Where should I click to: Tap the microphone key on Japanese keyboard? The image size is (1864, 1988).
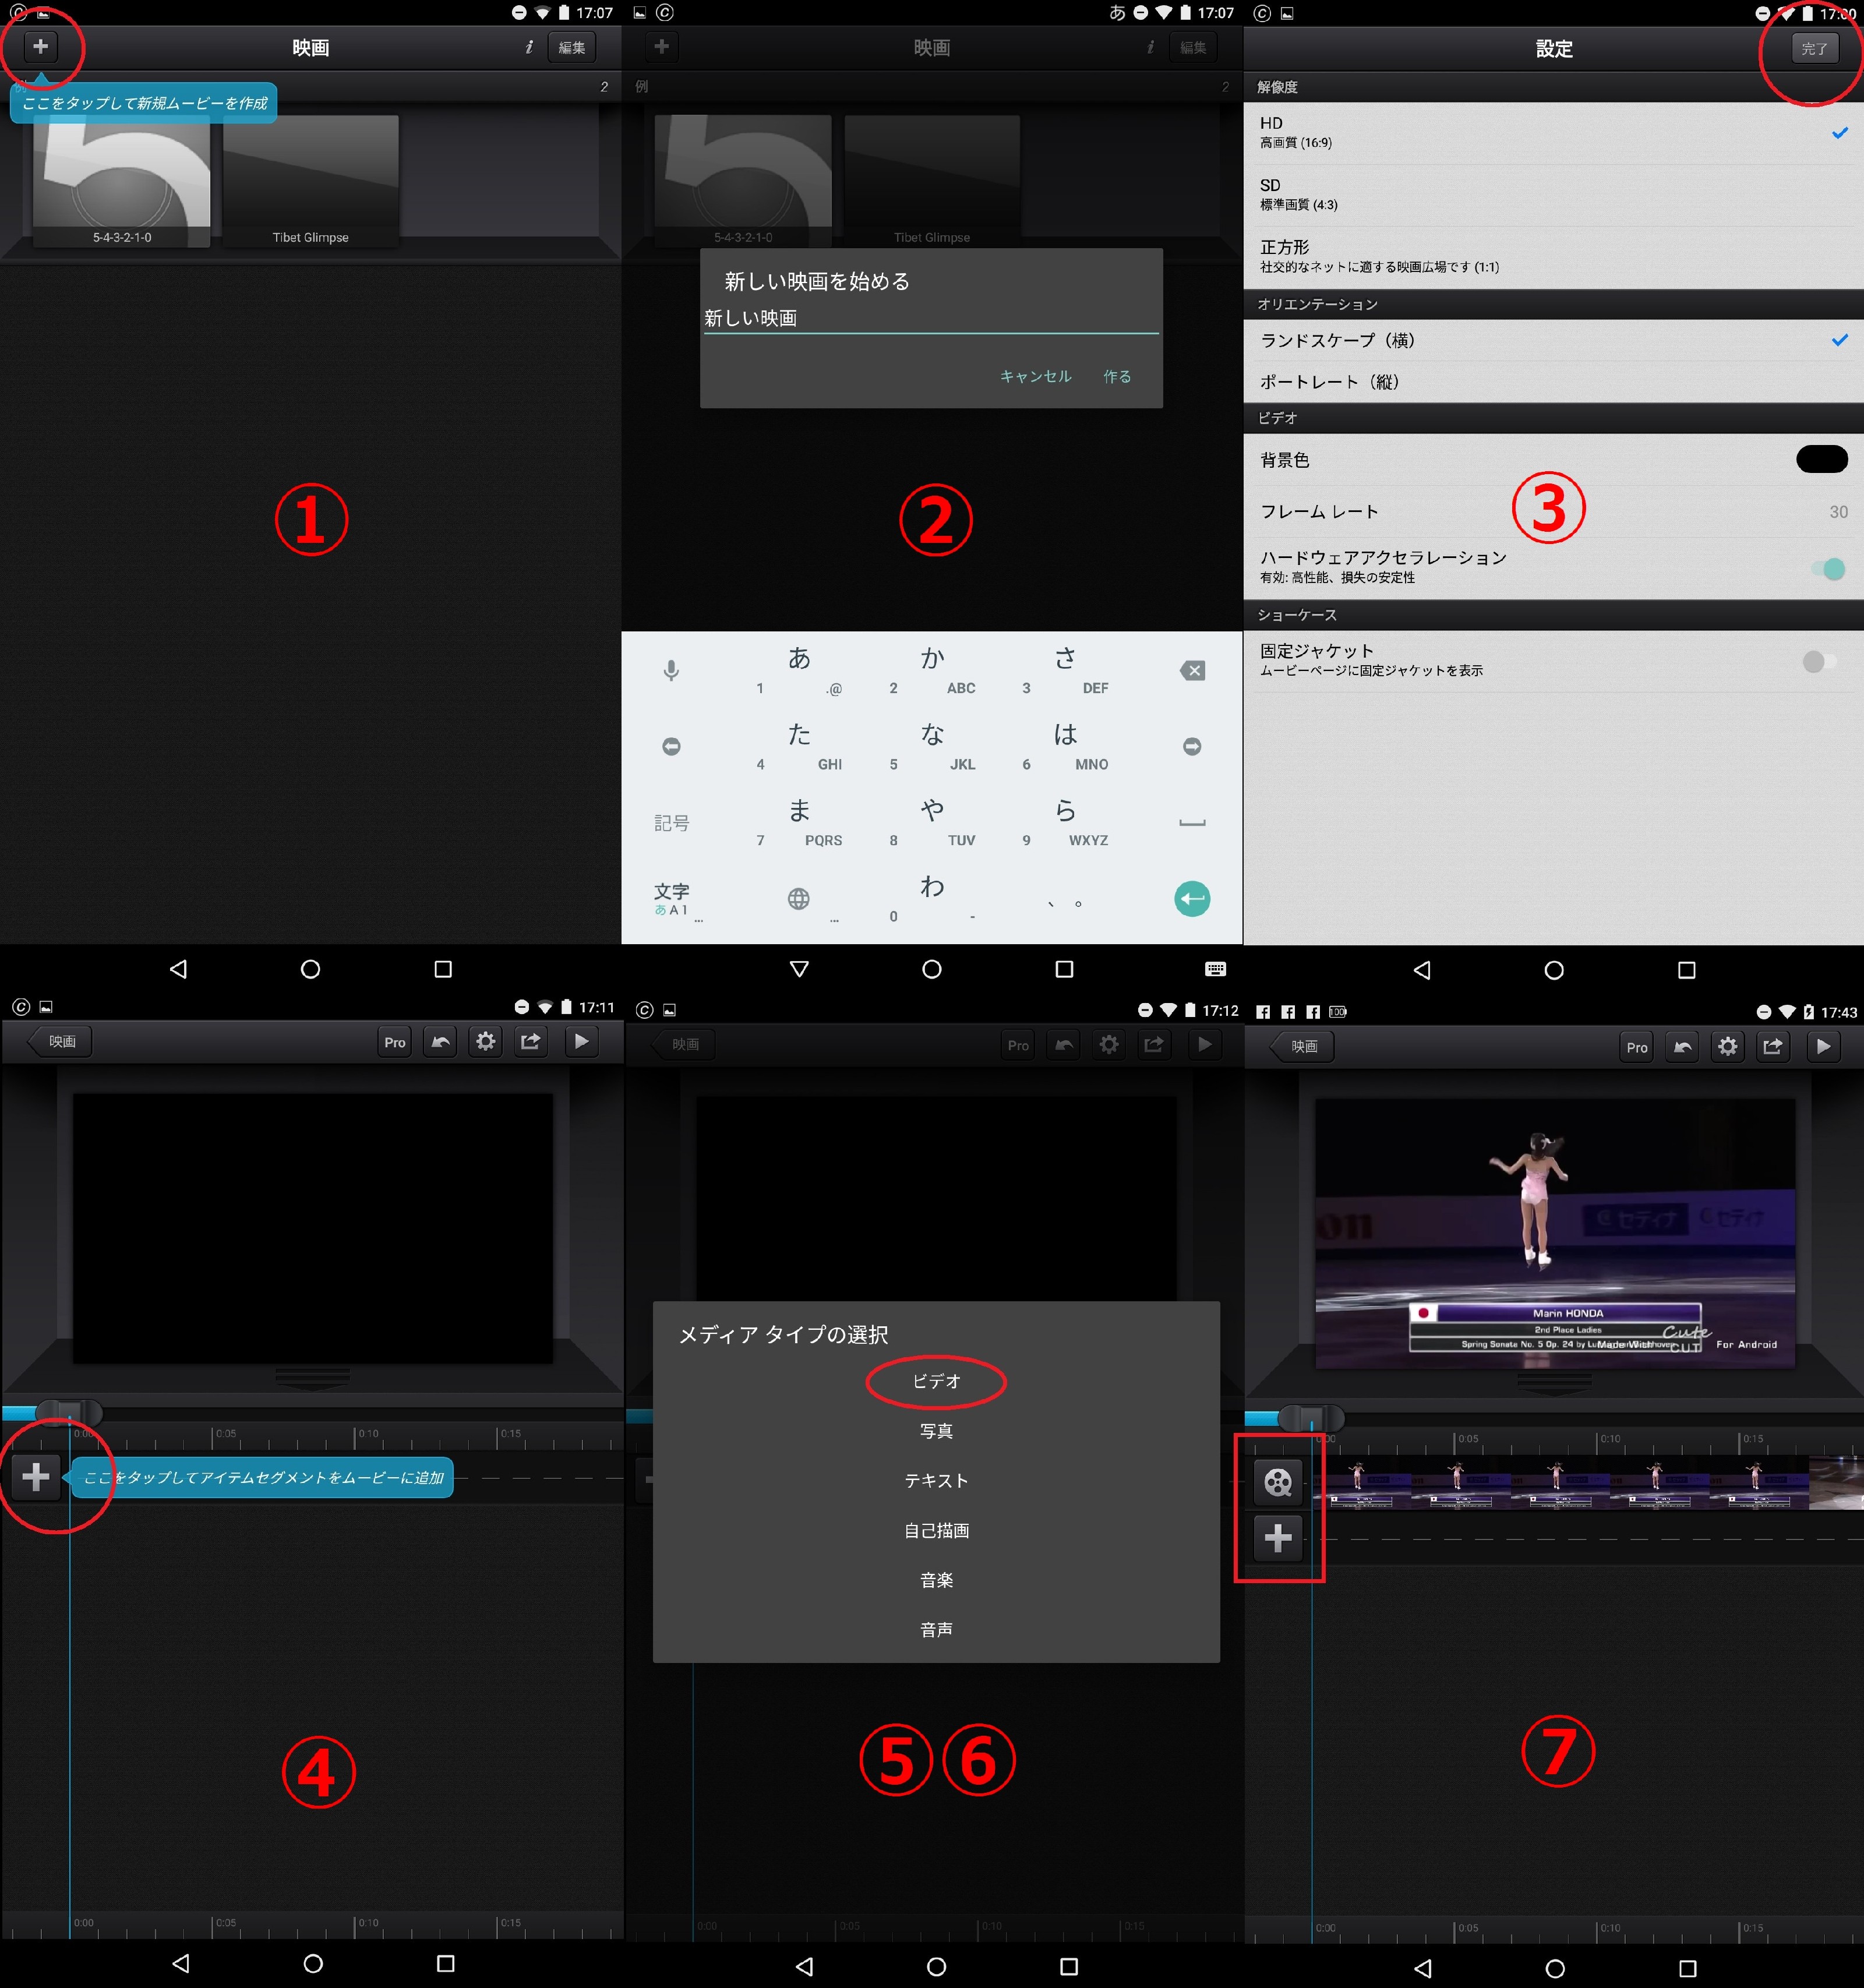coord(671,670)
